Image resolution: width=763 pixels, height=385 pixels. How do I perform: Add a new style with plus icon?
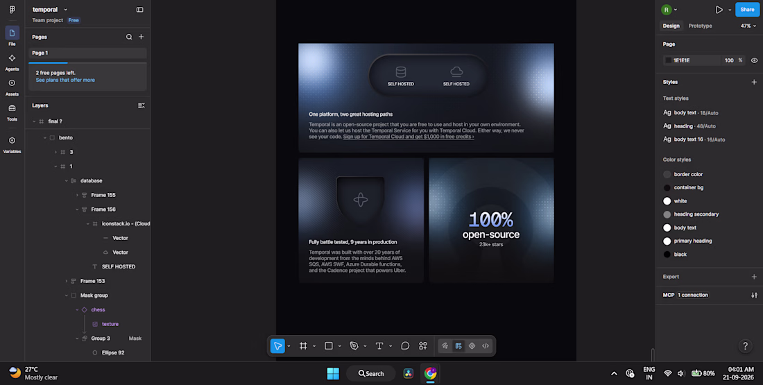[x=754, y=82]
